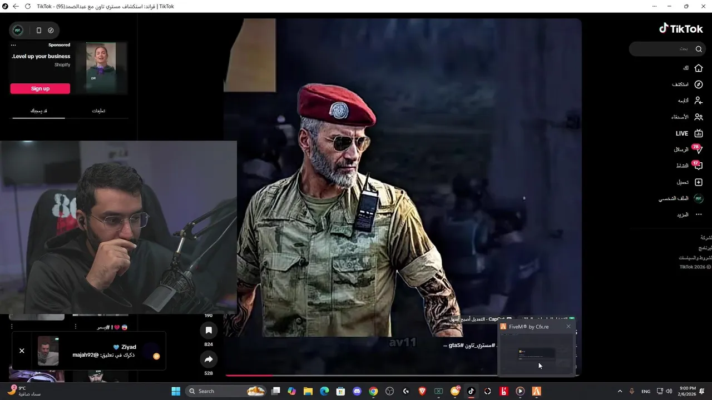Open the FiveM window preview thumbnail

coord(537,354)
